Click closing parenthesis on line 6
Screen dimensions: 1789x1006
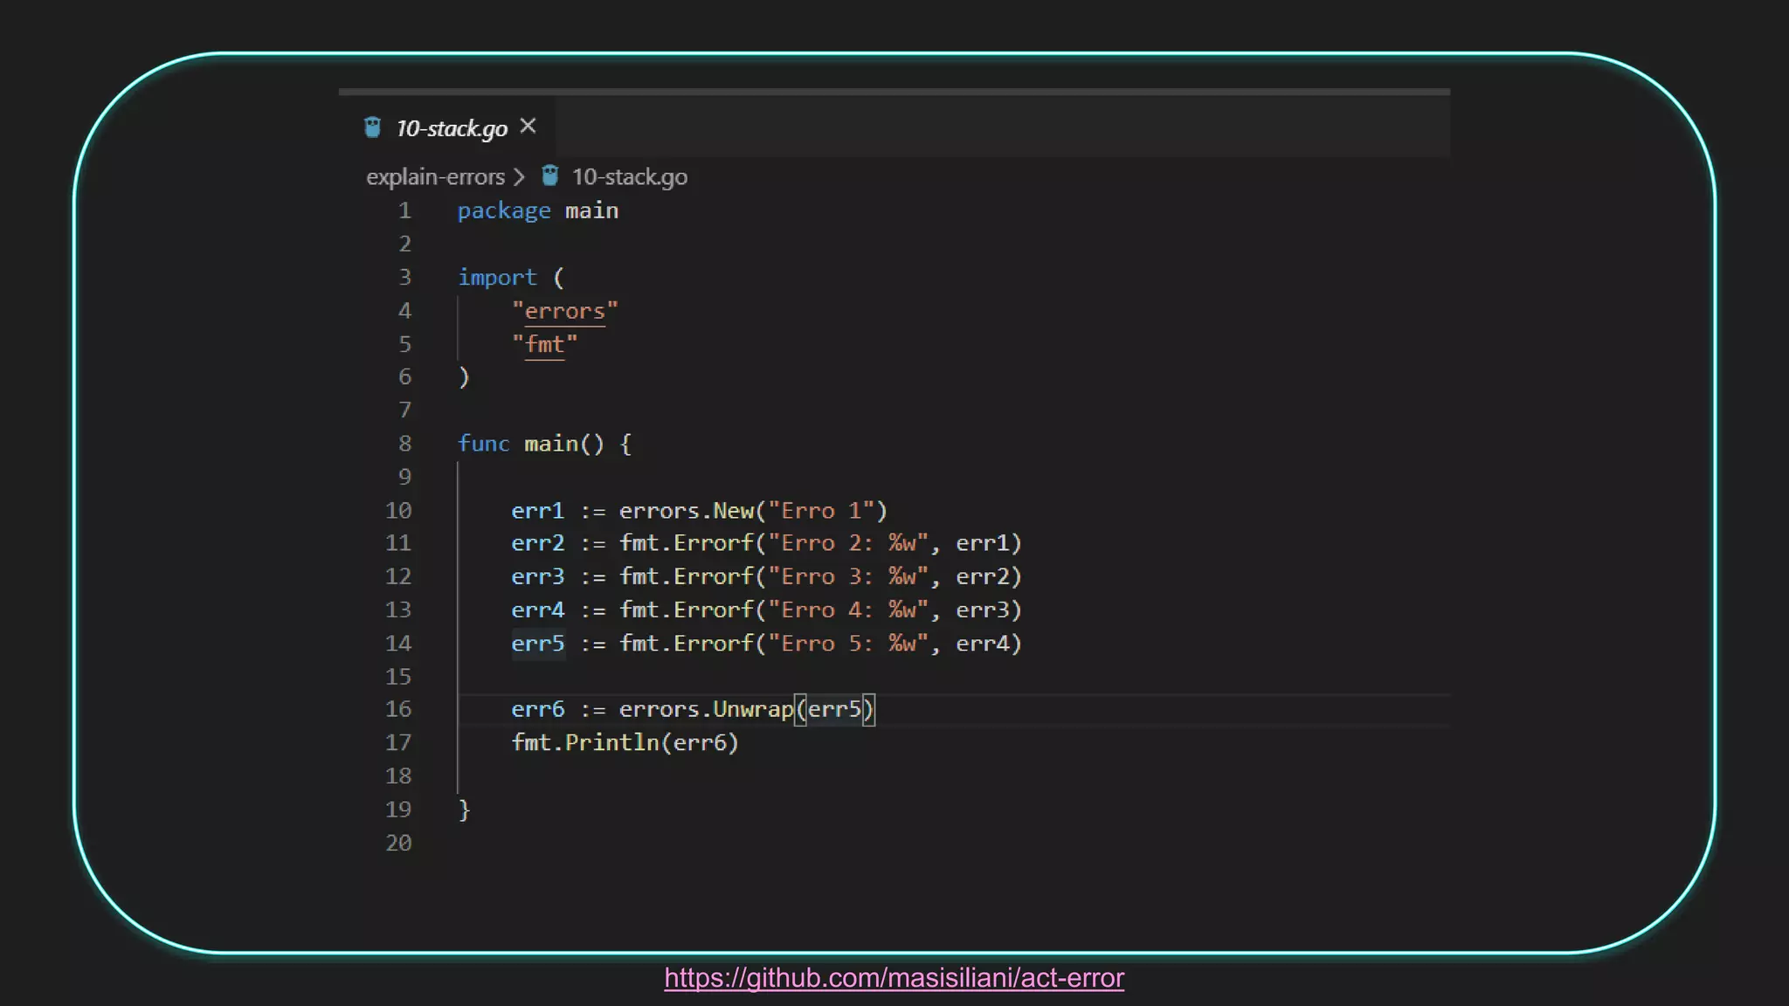[465, 377]
